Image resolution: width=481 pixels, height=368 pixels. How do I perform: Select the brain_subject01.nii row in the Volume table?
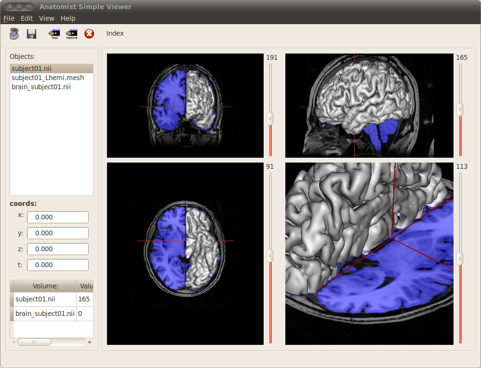pyautogui.click(x=45, y=313)
